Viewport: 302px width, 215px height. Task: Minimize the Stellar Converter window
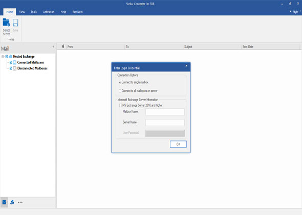pos(282,4)
